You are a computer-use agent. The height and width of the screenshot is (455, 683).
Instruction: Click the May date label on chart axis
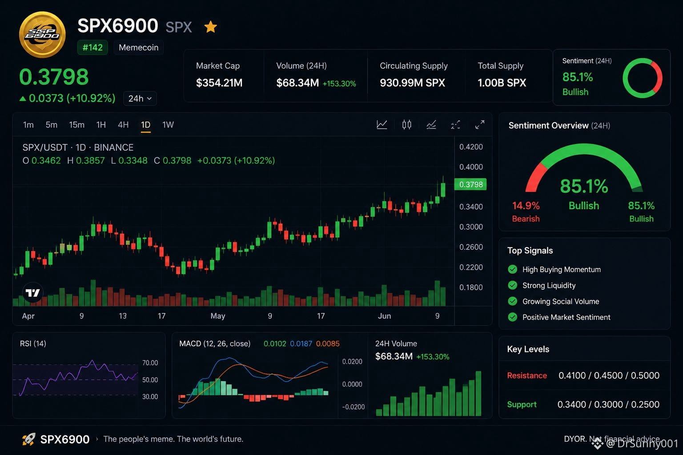218,316
